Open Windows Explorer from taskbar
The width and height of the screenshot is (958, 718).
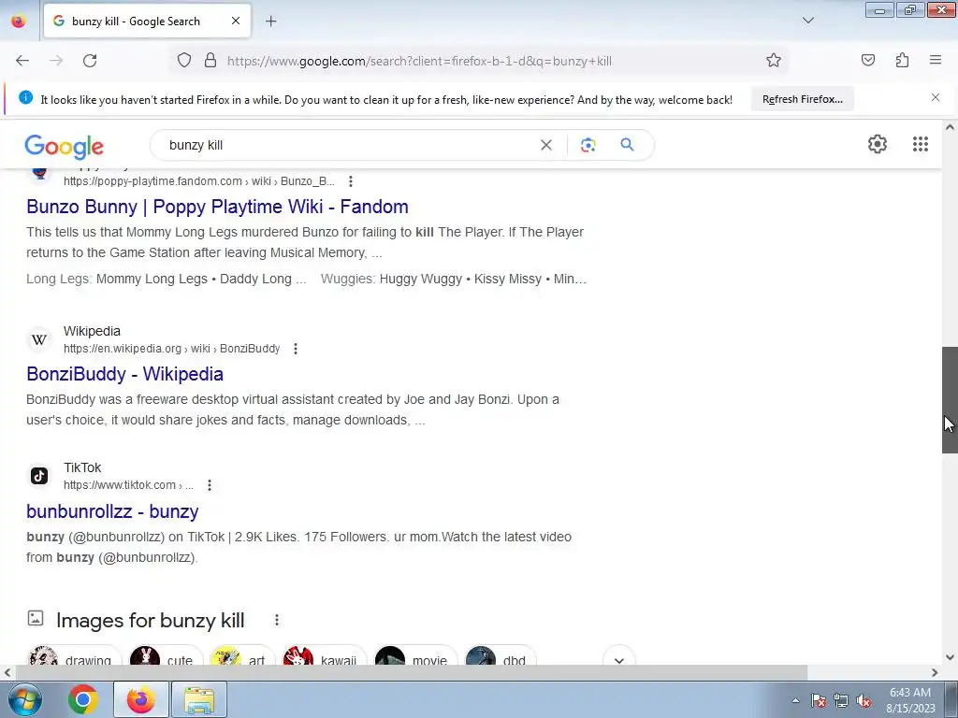click(x=200, y=699)
